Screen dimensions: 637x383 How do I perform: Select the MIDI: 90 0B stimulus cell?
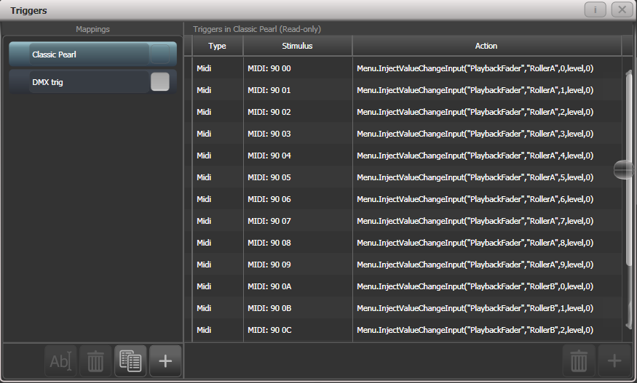(298, 308)
